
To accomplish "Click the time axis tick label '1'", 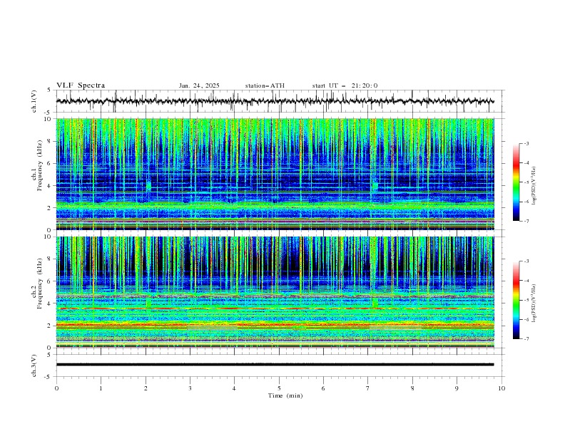I will tap(101, 388).
